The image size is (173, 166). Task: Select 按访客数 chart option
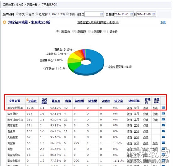pos(57,31)
